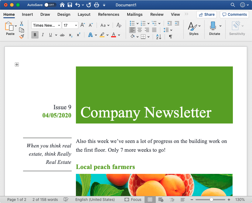Toggle the AutoSave switch
The width and height of the screenshot is (252, 203).
pos(50,5)
